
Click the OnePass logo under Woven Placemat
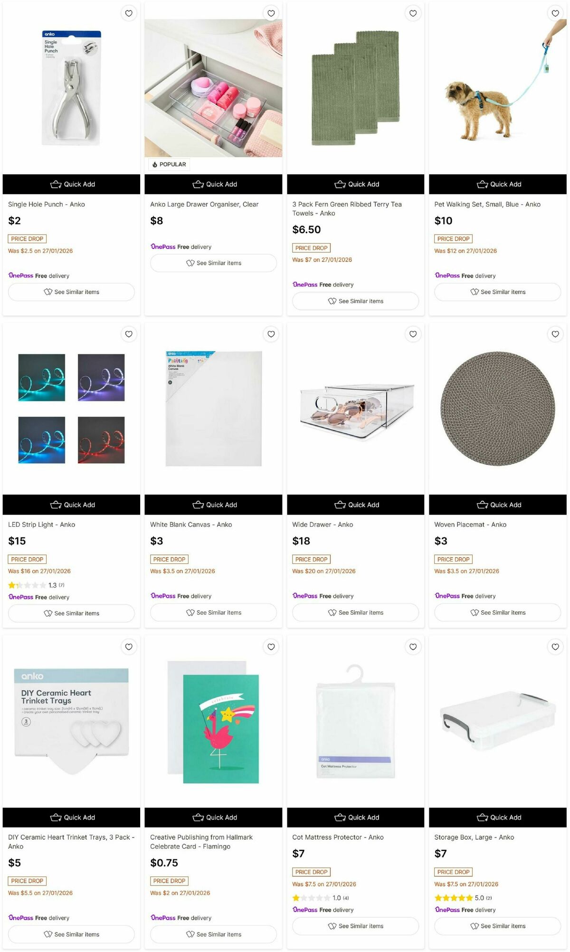point(446,596)
